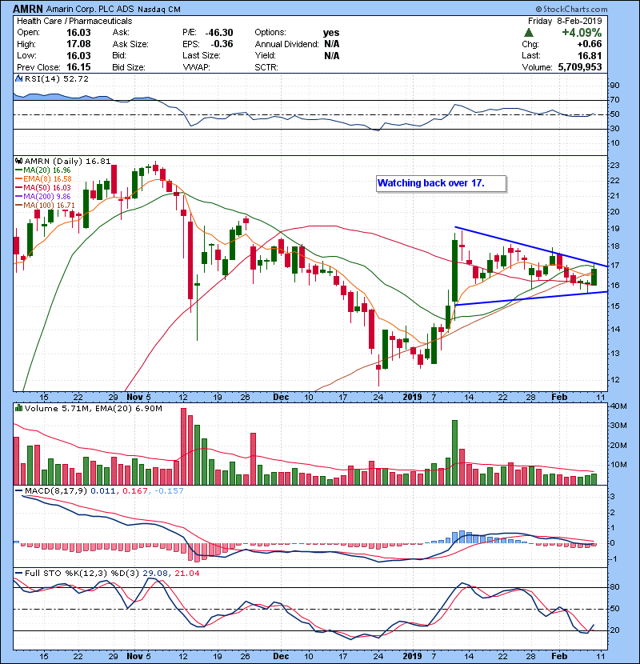This screenshot has height=664, width=640.
Task: Click the price axis label 12
Action: (614, 380)
